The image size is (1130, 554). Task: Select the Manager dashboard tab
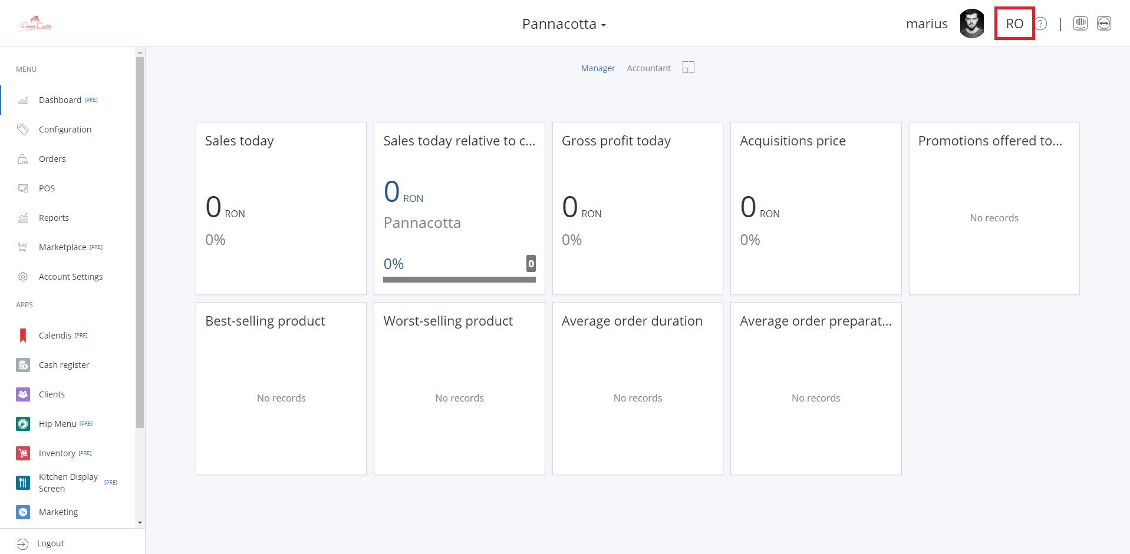click(598, 68)
